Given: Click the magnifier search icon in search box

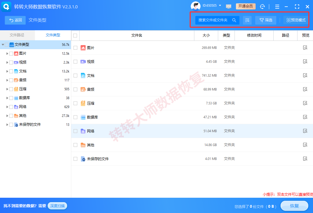Looking at the screenshot, I should pos(234,20).
